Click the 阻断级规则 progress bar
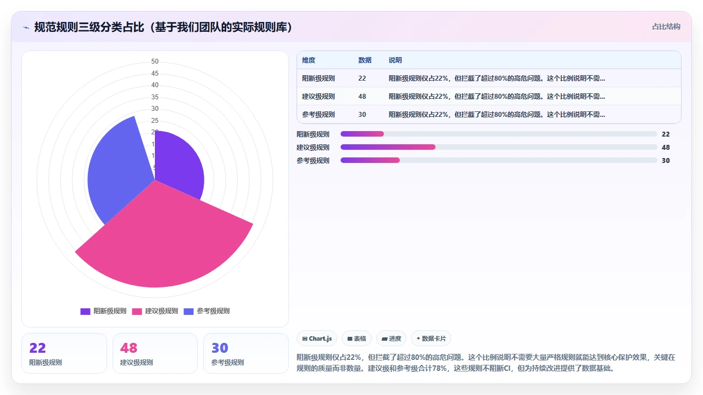Image resolution: width=703 pixels, height=395 pixels. click(x=499, y=134)
